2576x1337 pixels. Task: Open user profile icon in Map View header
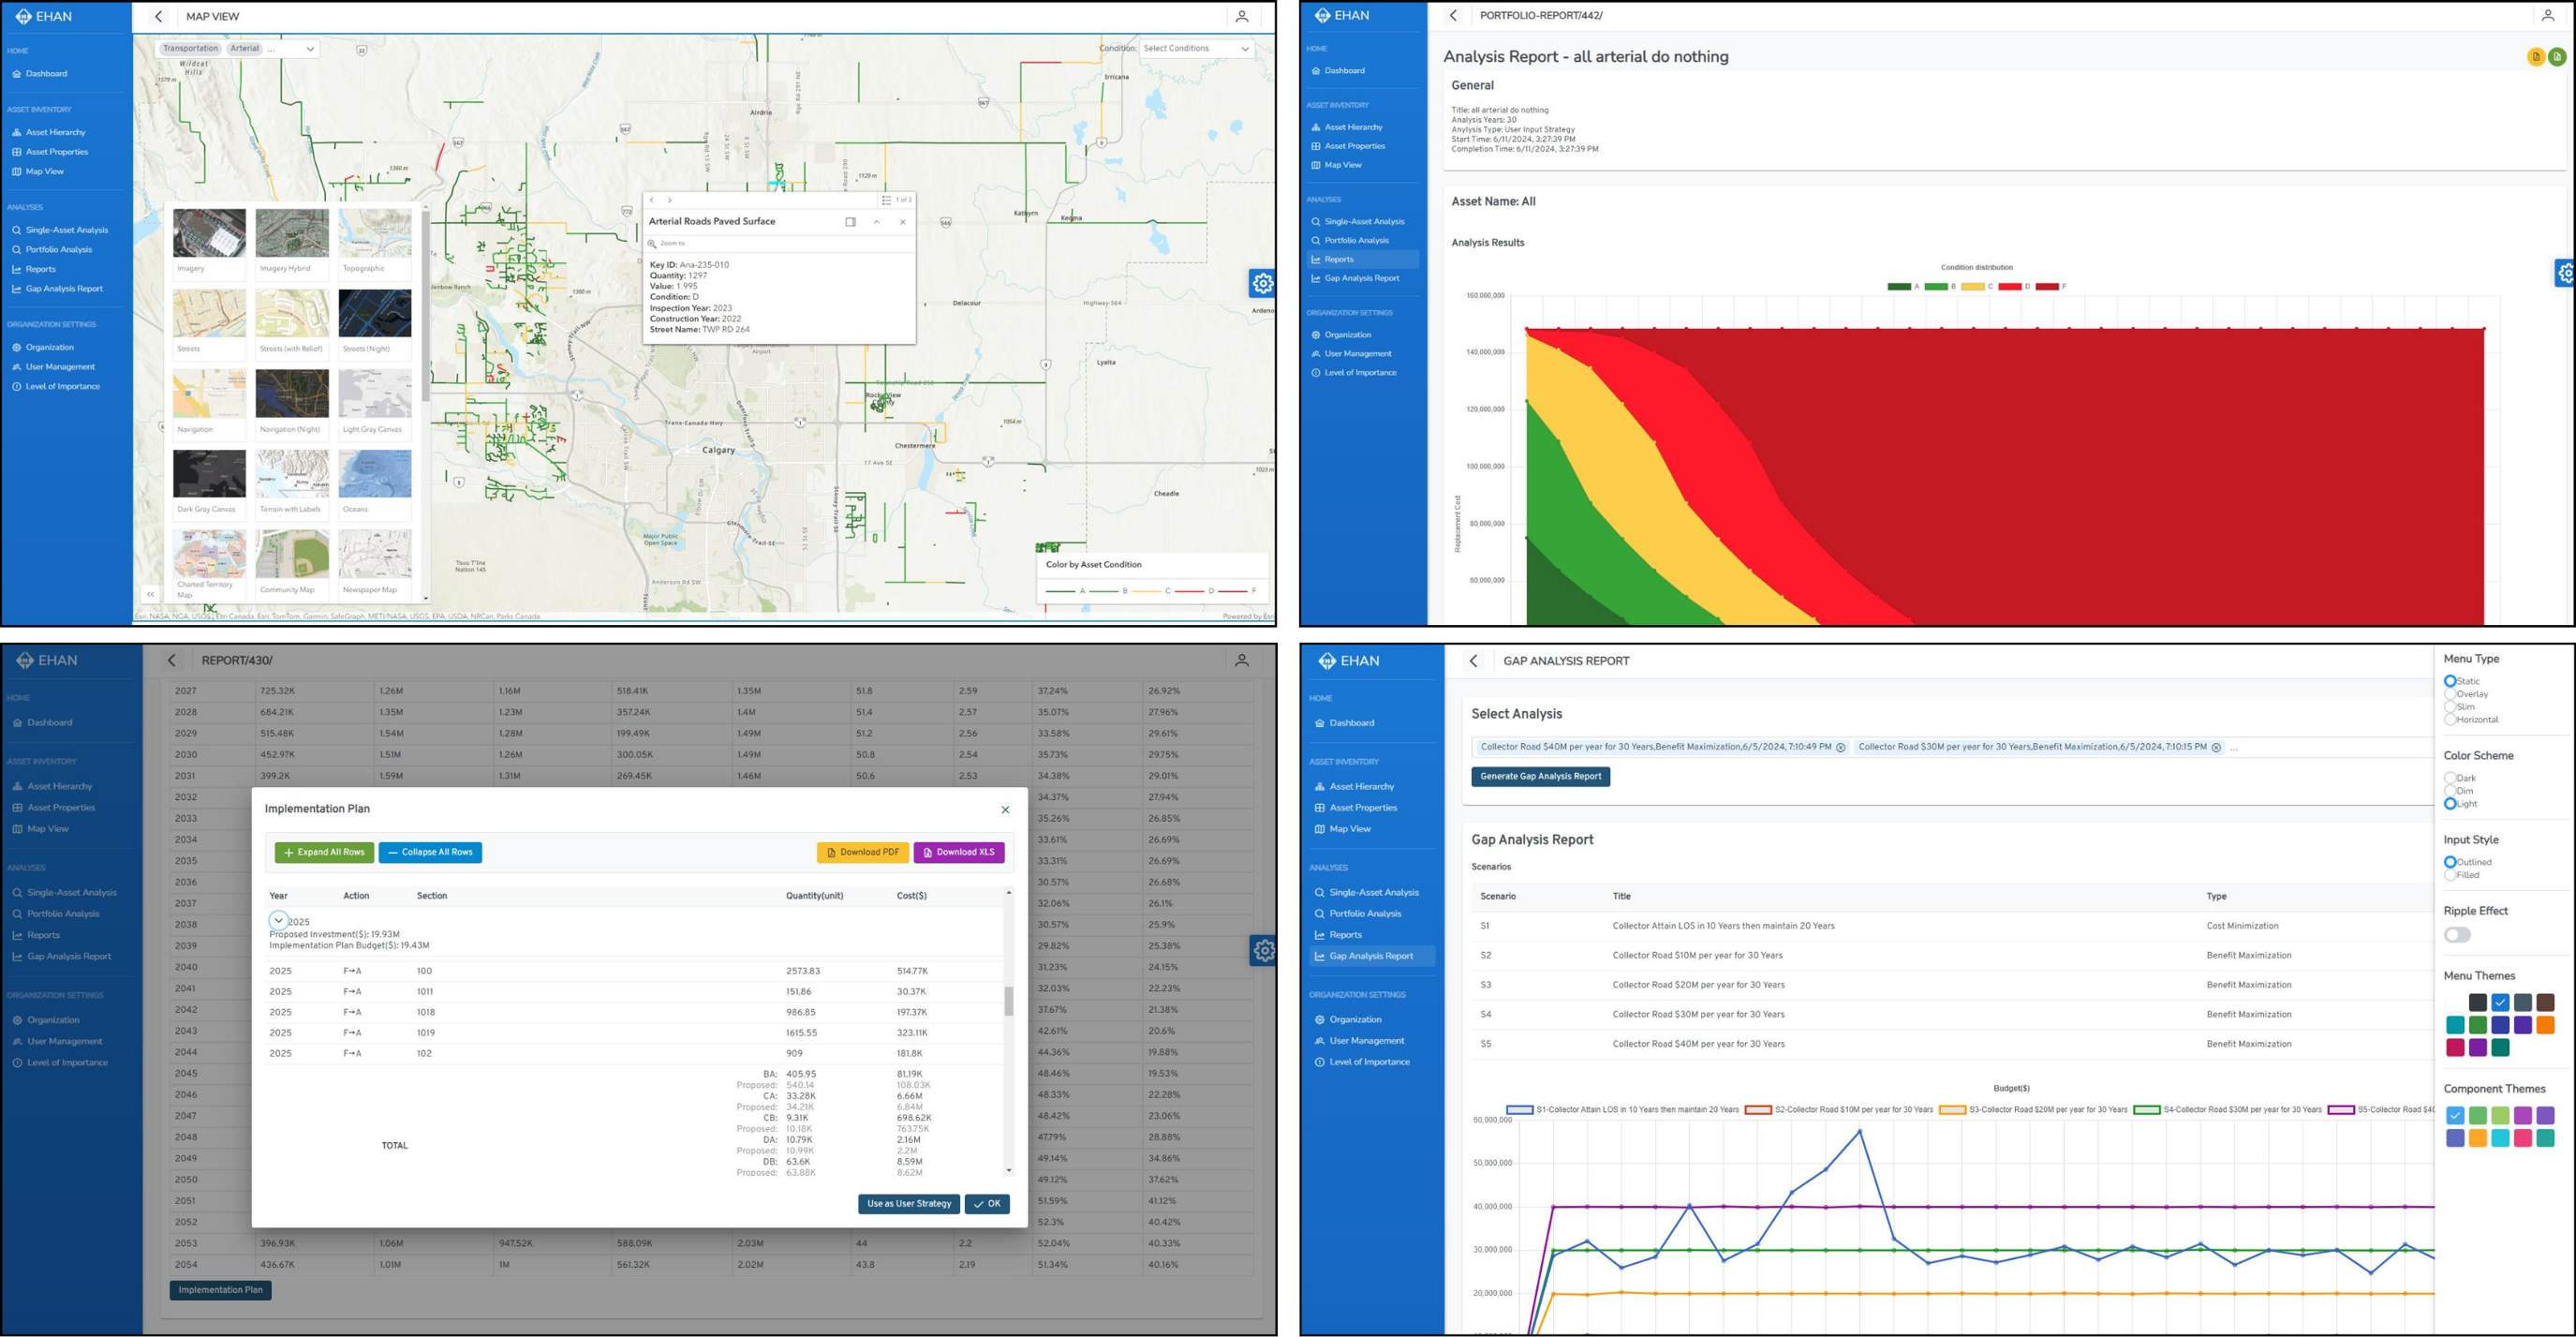1241,16
